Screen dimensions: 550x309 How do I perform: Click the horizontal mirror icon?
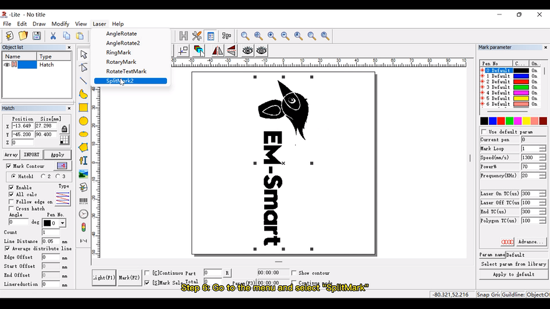pyautogui.click(x=217, y=51)
